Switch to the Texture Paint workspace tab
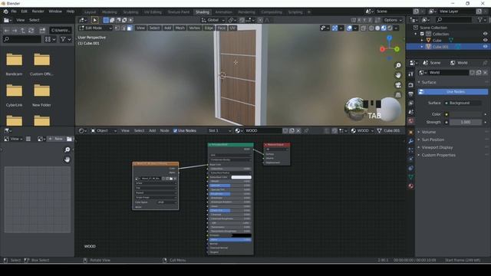Viewport: 491px width, 276px height. pyautogui.click(x=179, y=12)
